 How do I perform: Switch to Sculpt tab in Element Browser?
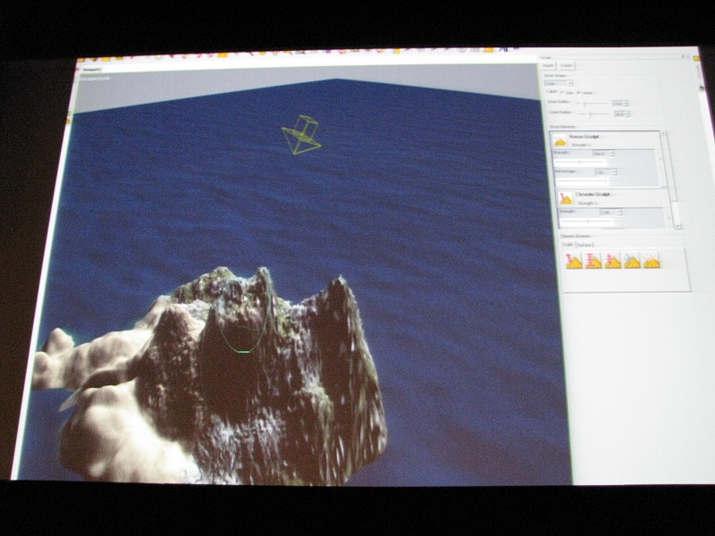click(568, 245)
